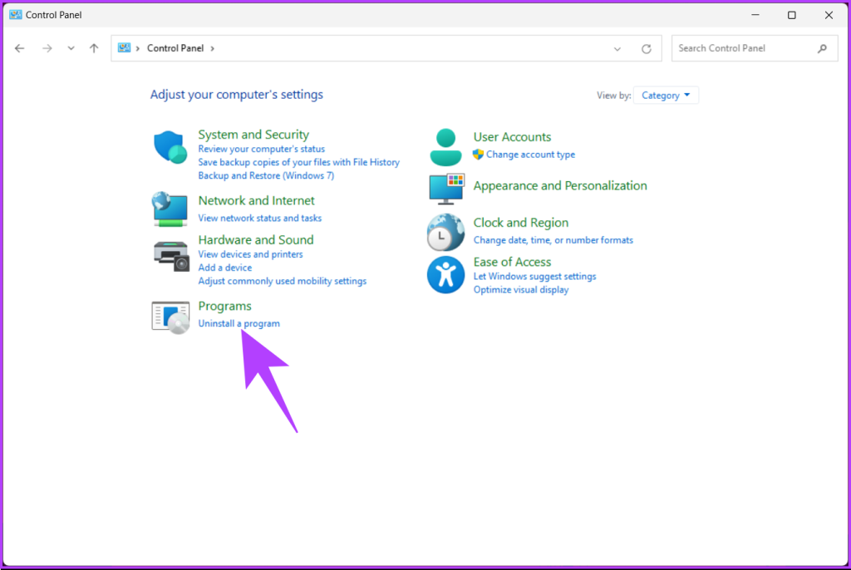Click the System and Security shield icon
The height and width of the screenshot is (570, 851).
[170, 148]
